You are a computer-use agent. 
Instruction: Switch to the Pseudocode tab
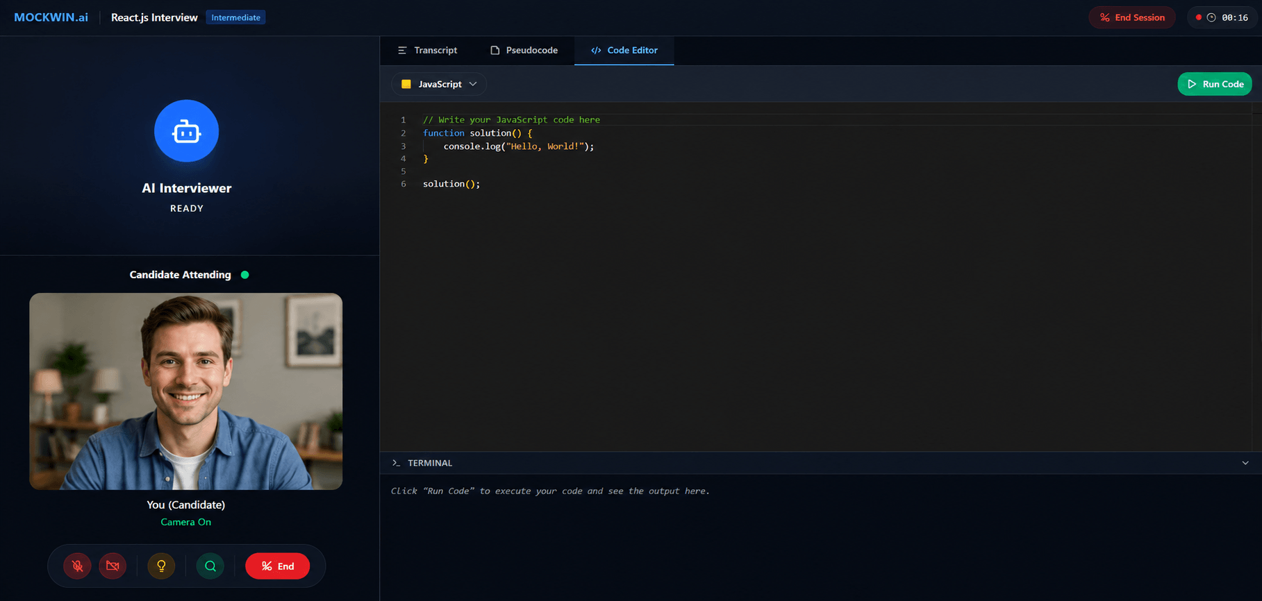click(524, 50)
